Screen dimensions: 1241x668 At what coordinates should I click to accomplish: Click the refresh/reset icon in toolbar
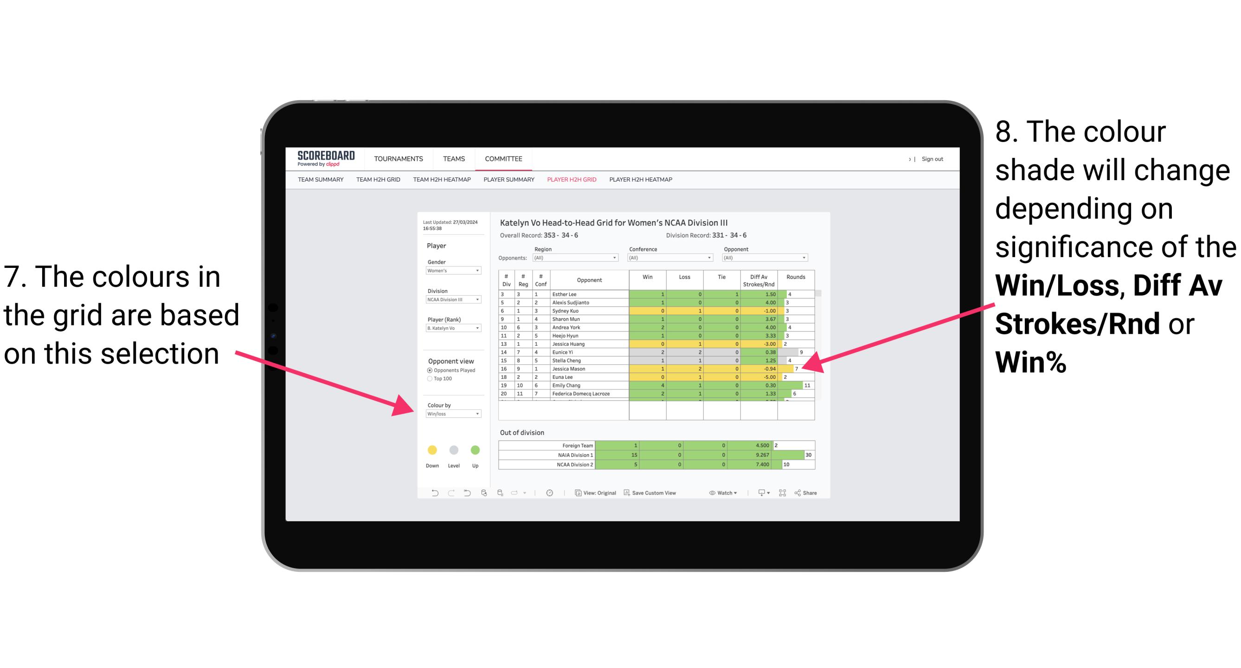click(x=461, y=493)
